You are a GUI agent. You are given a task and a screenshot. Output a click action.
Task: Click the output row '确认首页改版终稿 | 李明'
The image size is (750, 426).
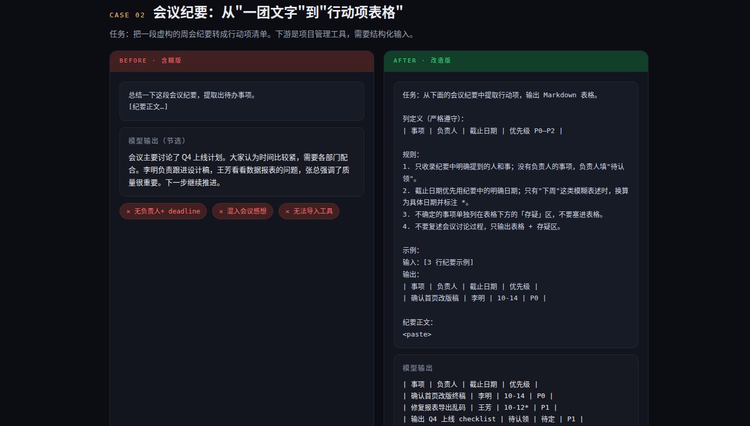pyautogui.click(x=478, y=396)
